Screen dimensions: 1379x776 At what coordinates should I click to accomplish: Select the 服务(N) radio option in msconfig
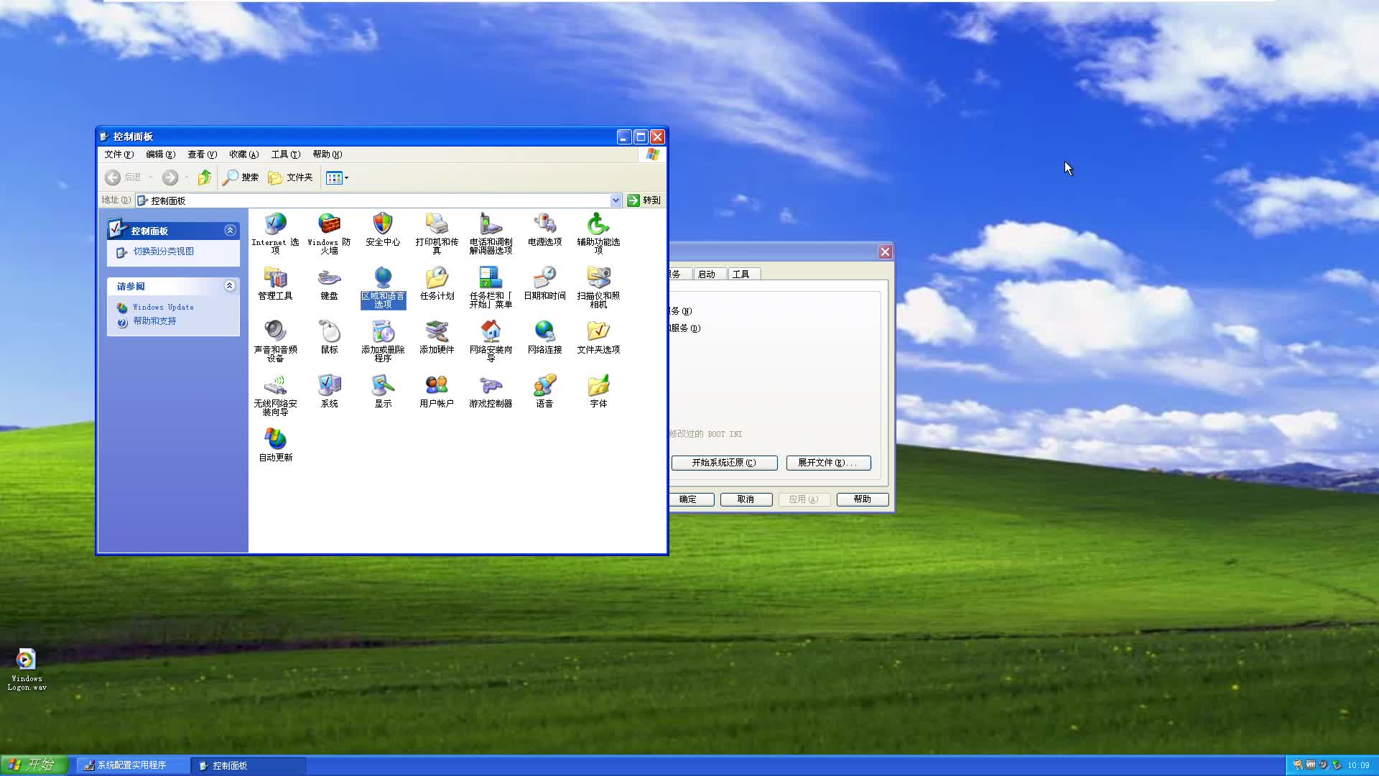pos(674,311)
